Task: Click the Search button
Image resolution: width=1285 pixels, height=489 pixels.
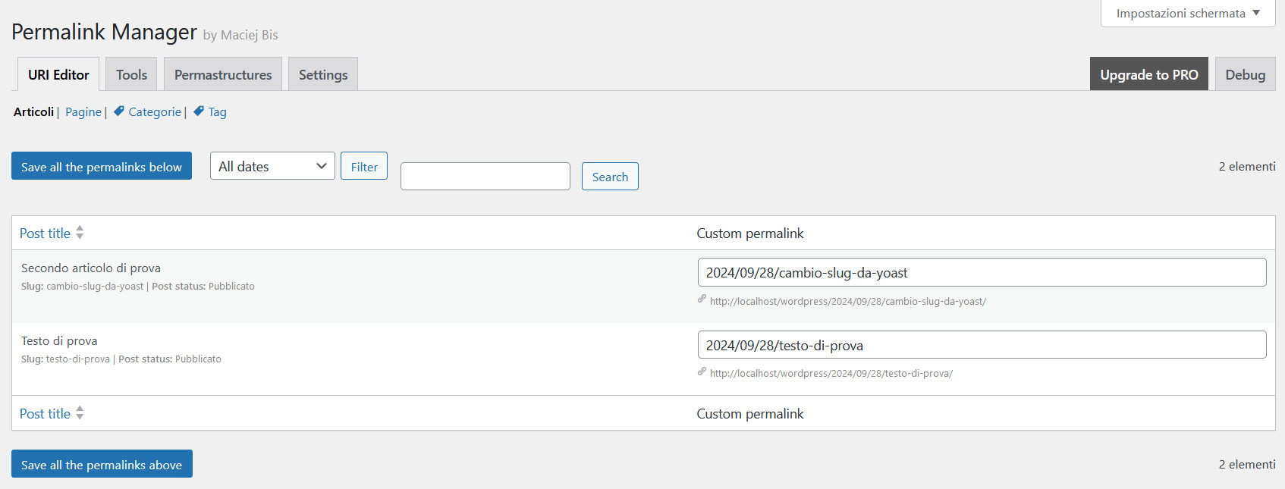Action: tap(610, 177)
